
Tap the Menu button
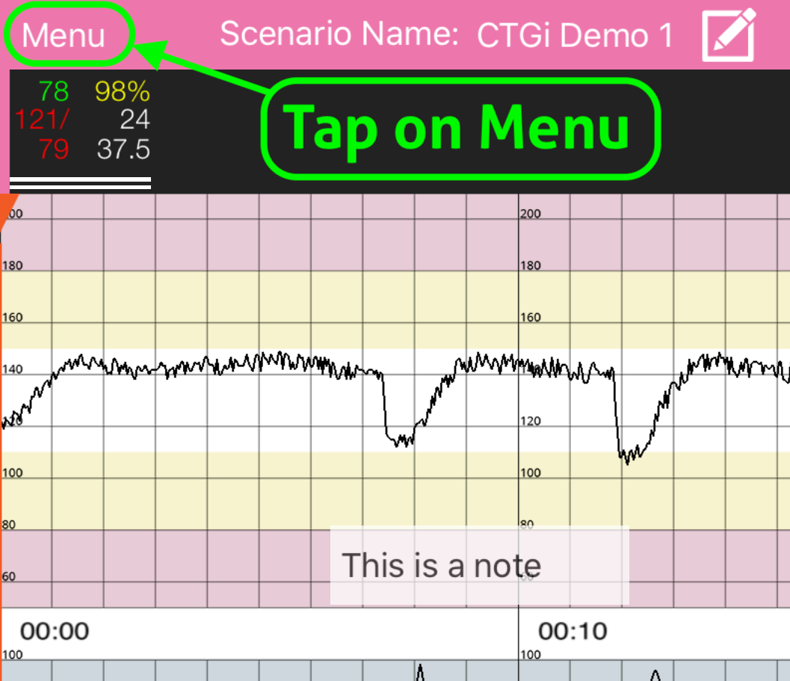tap(64, 35)
